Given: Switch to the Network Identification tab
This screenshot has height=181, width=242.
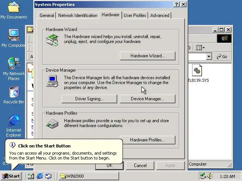Looking at the screenshot, I should 78,15.
